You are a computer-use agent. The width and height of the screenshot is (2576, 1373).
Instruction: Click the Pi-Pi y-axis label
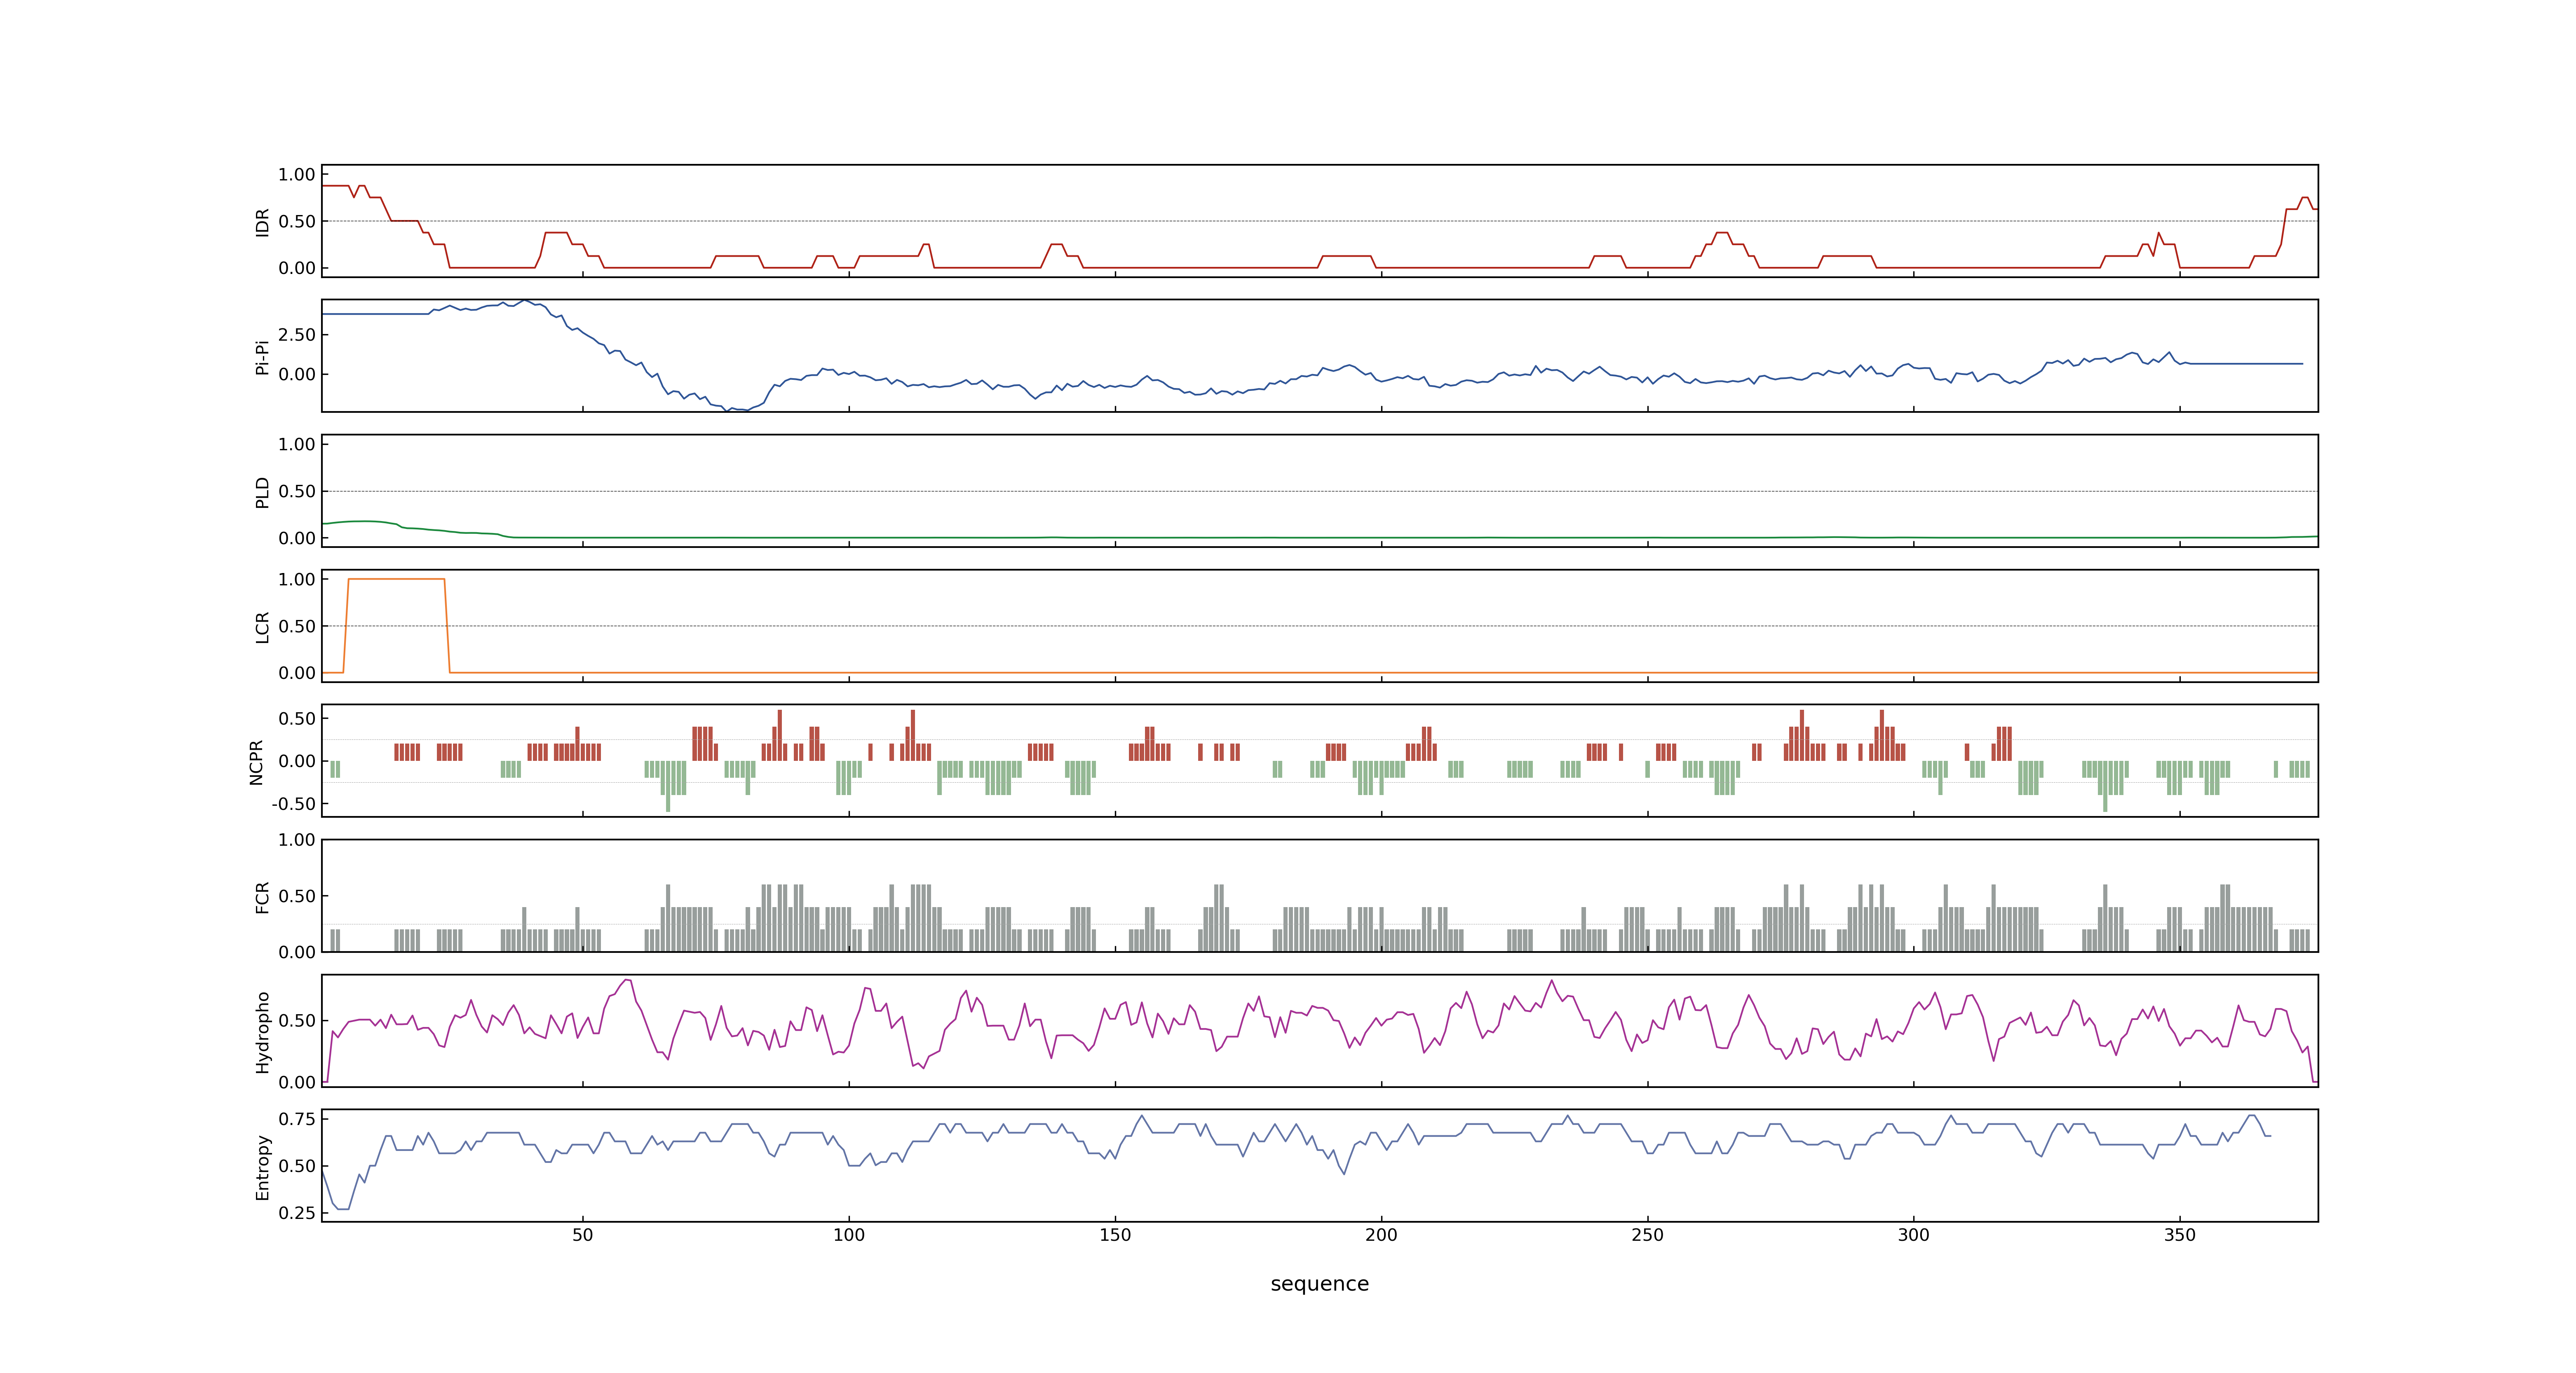262,357
